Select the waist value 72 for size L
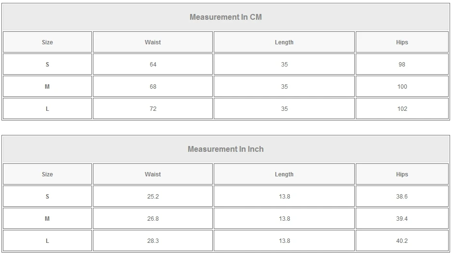The image size is (452, 253). pyautogui.click(x=153, y=109)
